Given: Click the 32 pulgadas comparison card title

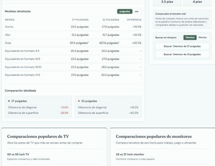Looking at the screenshot, I should pos(89,101).
